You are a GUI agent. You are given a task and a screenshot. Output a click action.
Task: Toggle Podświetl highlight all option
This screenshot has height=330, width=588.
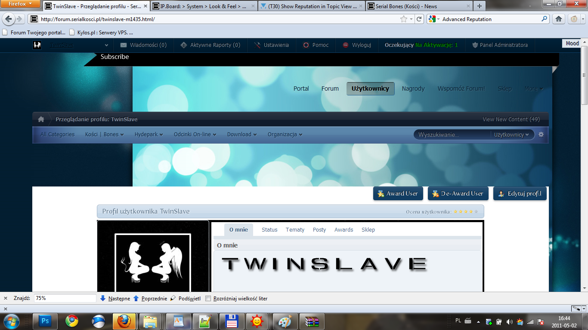(186, 298)
